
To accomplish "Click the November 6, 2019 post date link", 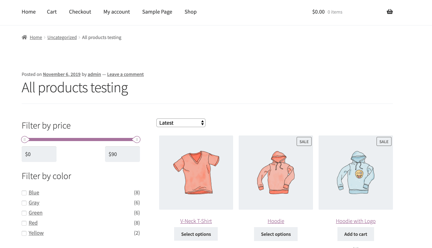I will [61, 74].
